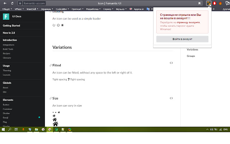Open Theming under Usage
This screenshot has width=230, height=144.
[x=7, y=71]
